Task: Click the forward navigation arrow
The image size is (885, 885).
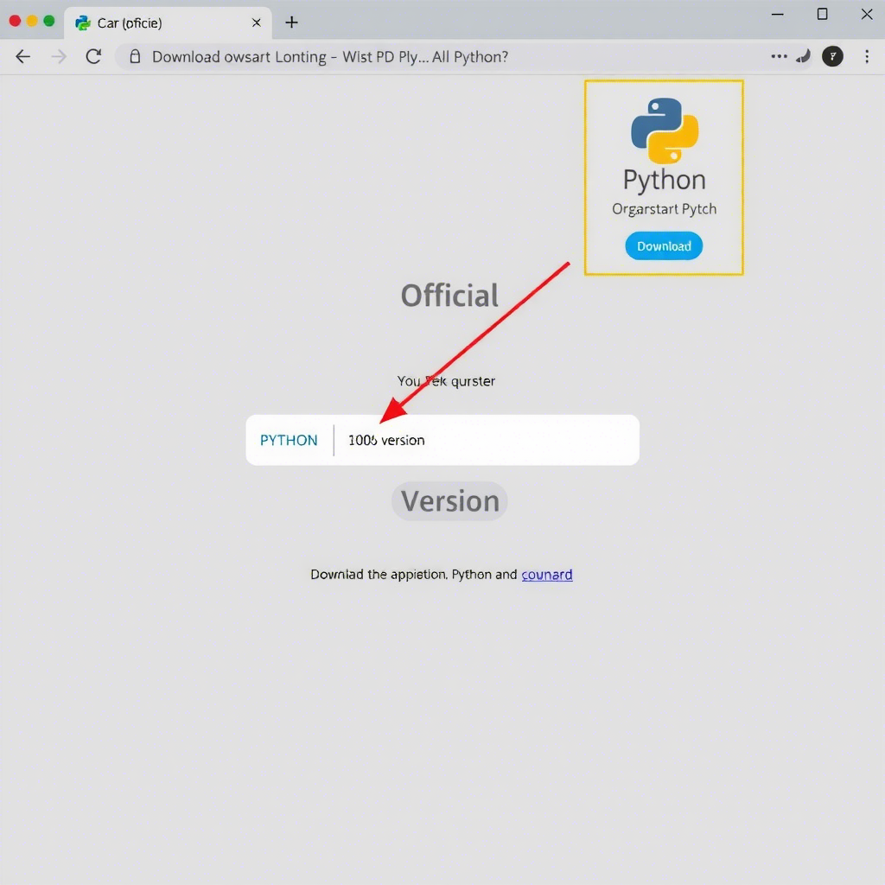Action: pos(59,57)
